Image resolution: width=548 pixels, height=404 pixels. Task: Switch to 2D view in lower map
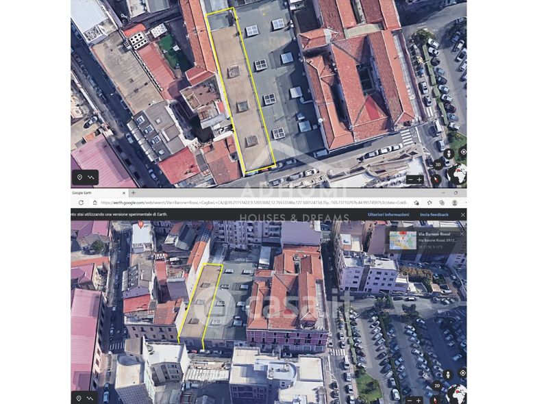tap(436, 386)
